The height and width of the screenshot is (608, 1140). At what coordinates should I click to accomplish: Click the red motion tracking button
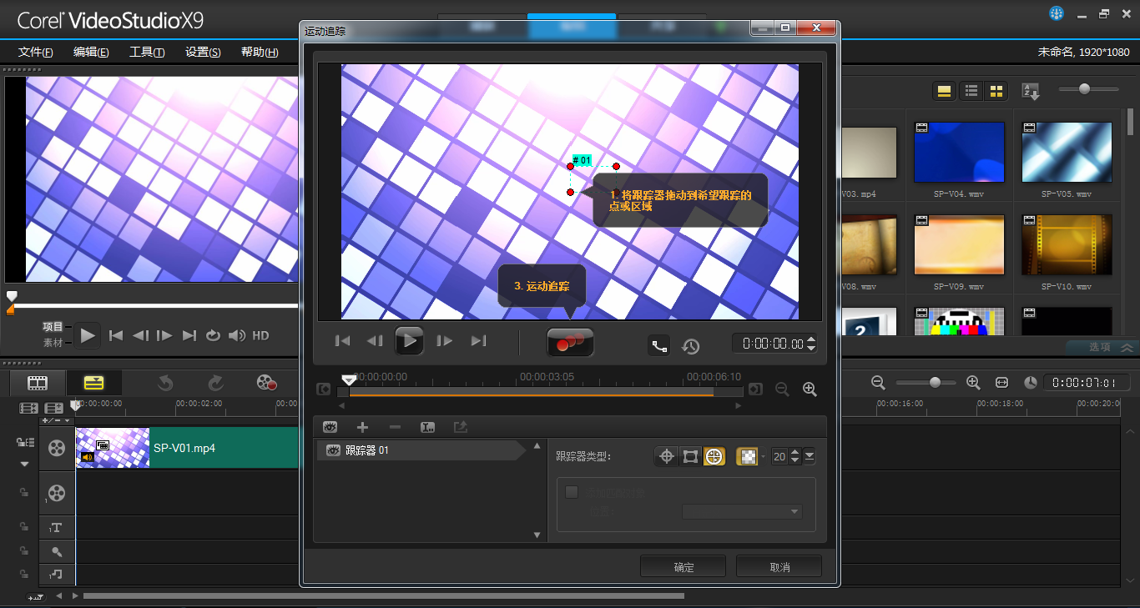570,342
